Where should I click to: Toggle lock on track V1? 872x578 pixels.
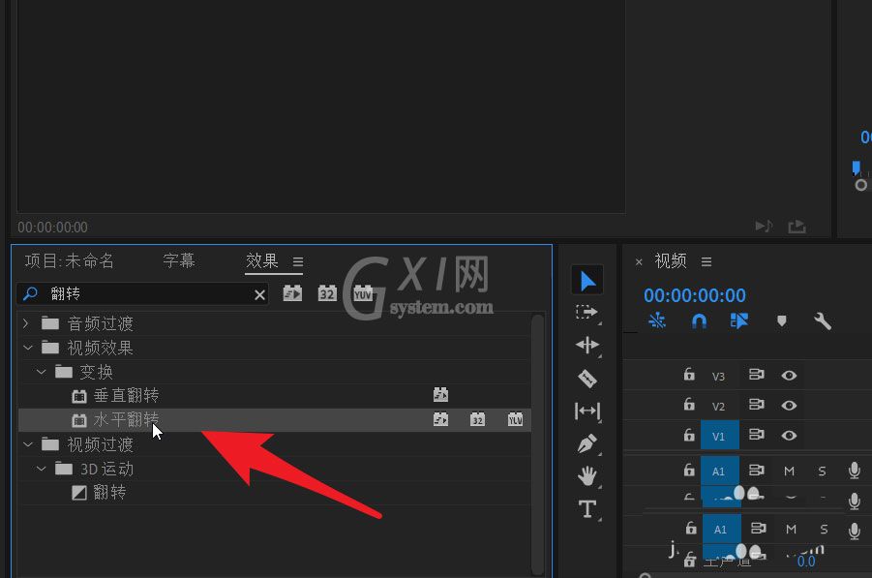click(689, 435)
